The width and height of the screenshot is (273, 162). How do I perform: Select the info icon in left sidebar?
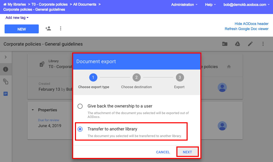click(6, 69)
